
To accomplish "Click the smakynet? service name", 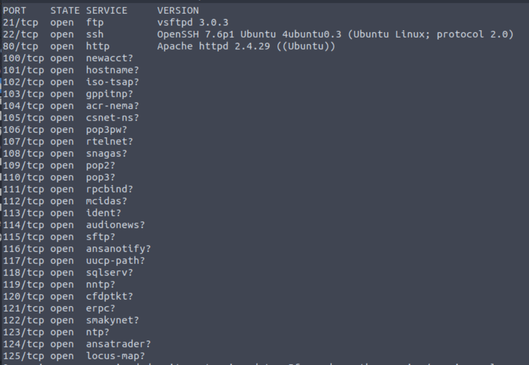I will (113, 320).
